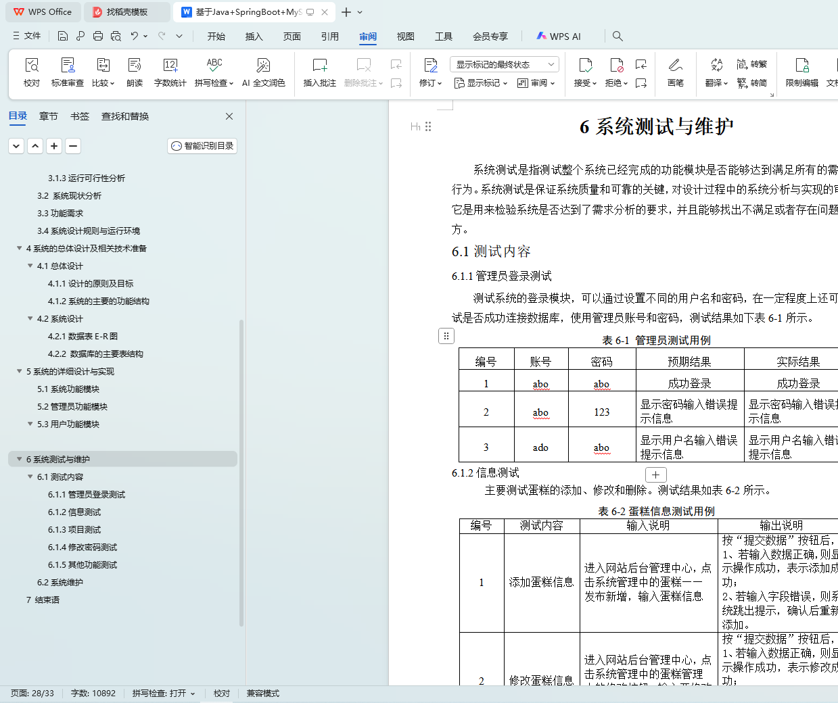Open undo history dropdown arrow
Image resolution: width=838 pixels, height=703 pixels.
(145, 36)
